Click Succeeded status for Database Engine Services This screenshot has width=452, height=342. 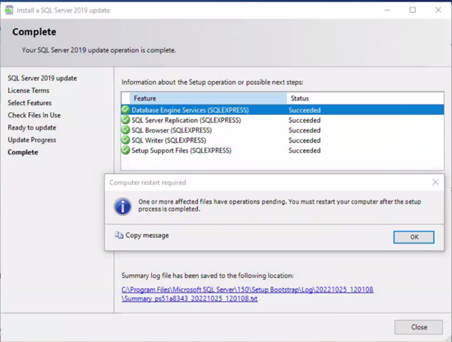(x=305, y=110)
